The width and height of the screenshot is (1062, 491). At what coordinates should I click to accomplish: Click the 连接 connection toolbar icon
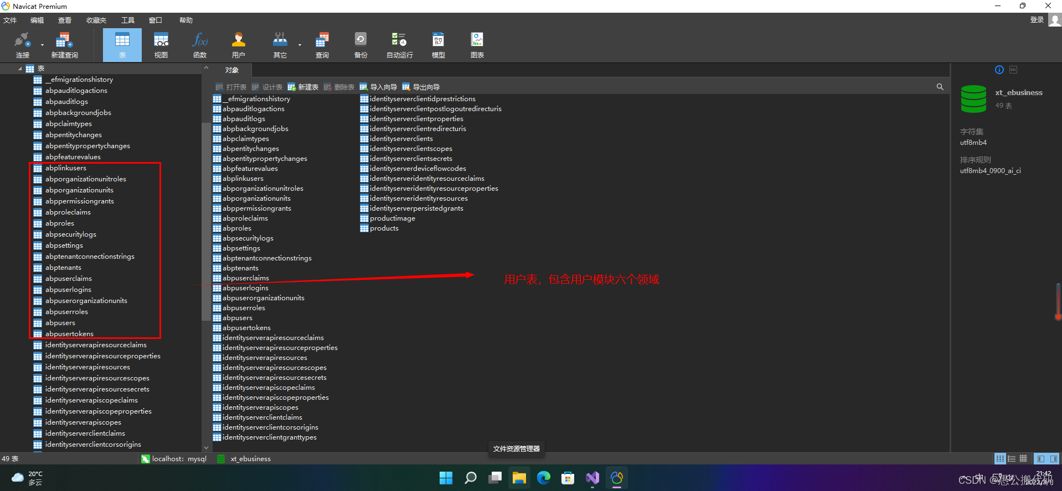click(x=22, y=45)
